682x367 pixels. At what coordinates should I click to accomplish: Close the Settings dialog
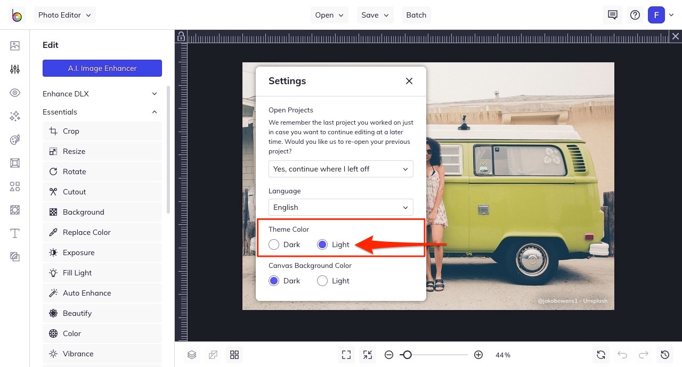click(x=409, y=81)
